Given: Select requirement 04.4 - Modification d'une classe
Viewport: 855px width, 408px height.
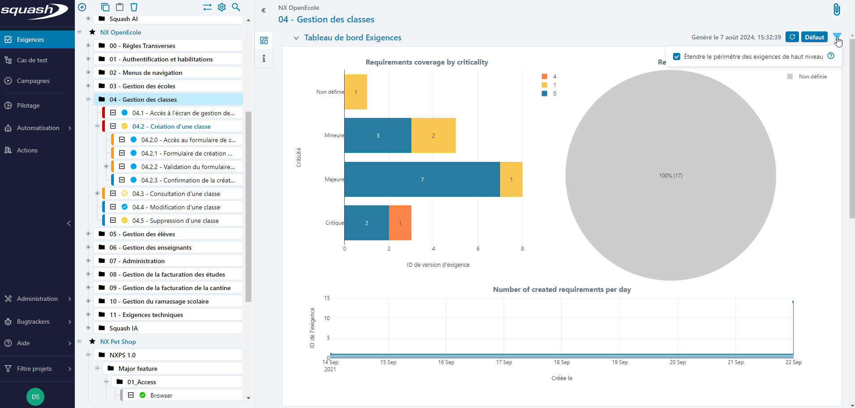Looking at the screenshot, I should 176,207.
